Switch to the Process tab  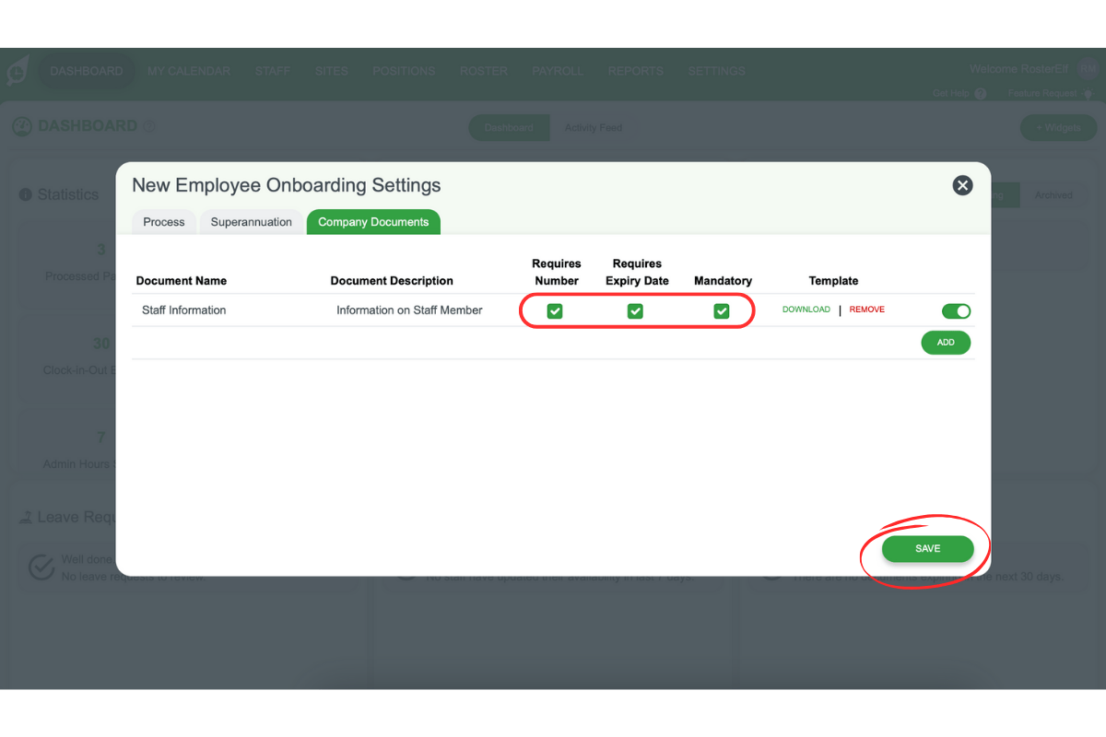(x=164, y=222)
